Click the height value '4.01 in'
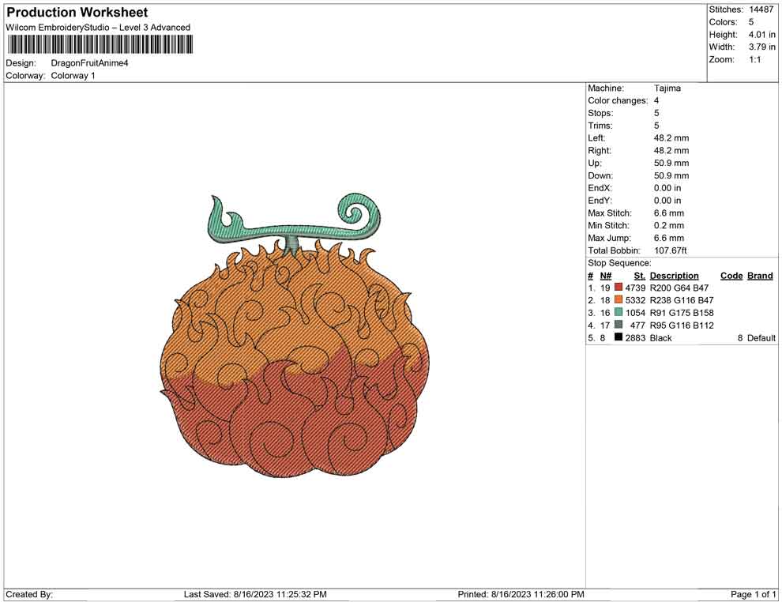The height and width of the screenshot is (602, 782). (x=761, y=35)
